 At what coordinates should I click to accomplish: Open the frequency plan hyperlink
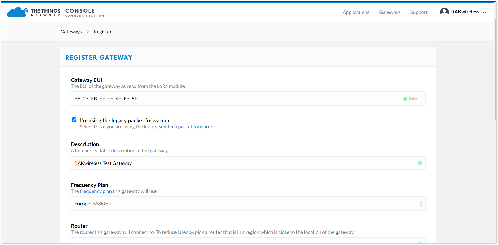pyautogui.click(x=96, y=191)
